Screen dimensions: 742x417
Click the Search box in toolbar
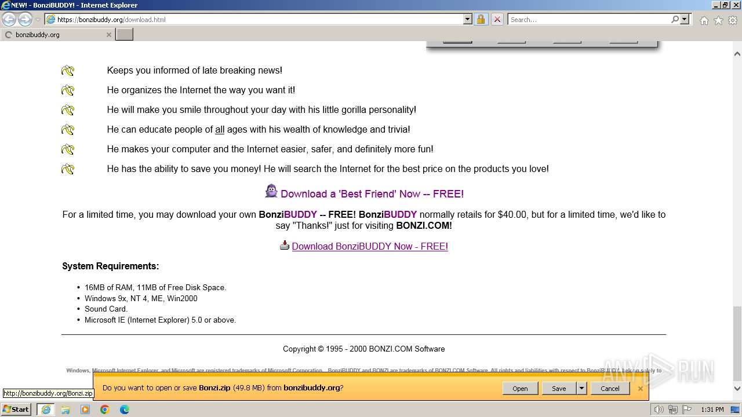point(589,20)
